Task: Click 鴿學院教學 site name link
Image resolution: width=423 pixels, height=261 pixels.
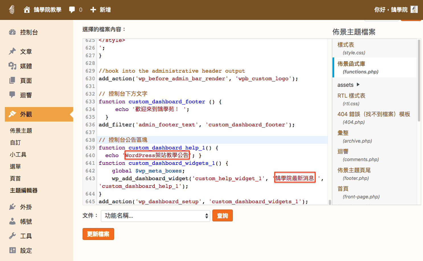Action: (x=48, y=10)
